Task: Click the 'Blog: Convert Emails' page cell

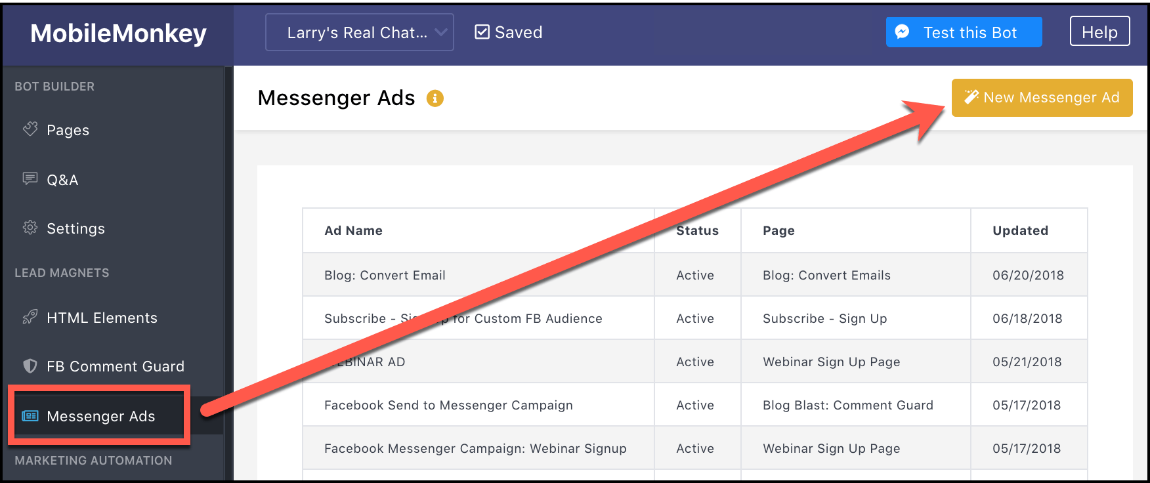Action: click(826, 275)
